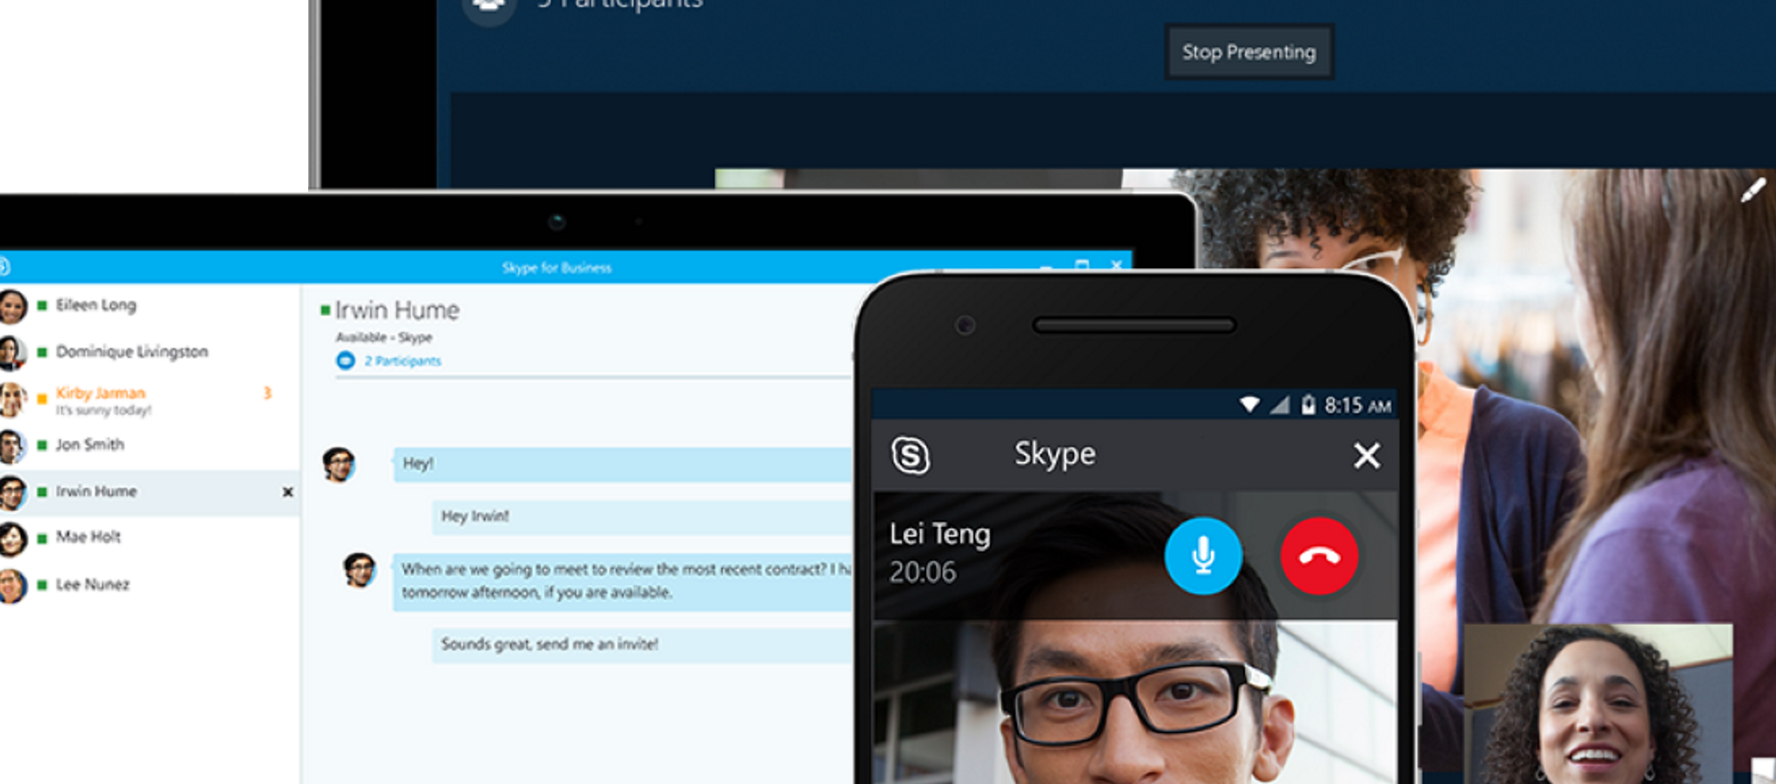Viewport: 1776px width, 784px height.
Task: Click Kirby Jarman's unread count badge
Action: click(x=267, y=393)
